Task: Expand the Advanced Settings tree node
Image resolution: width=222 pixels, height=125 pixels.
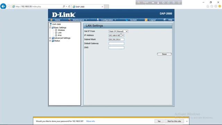Action: click(50, 38)
